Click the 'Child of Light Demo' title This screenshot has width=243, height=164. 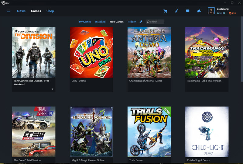tap(198, 160)
